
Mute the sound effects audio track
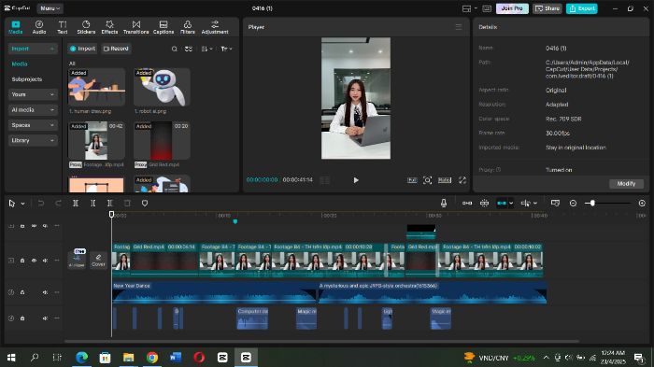click(45, 318)
